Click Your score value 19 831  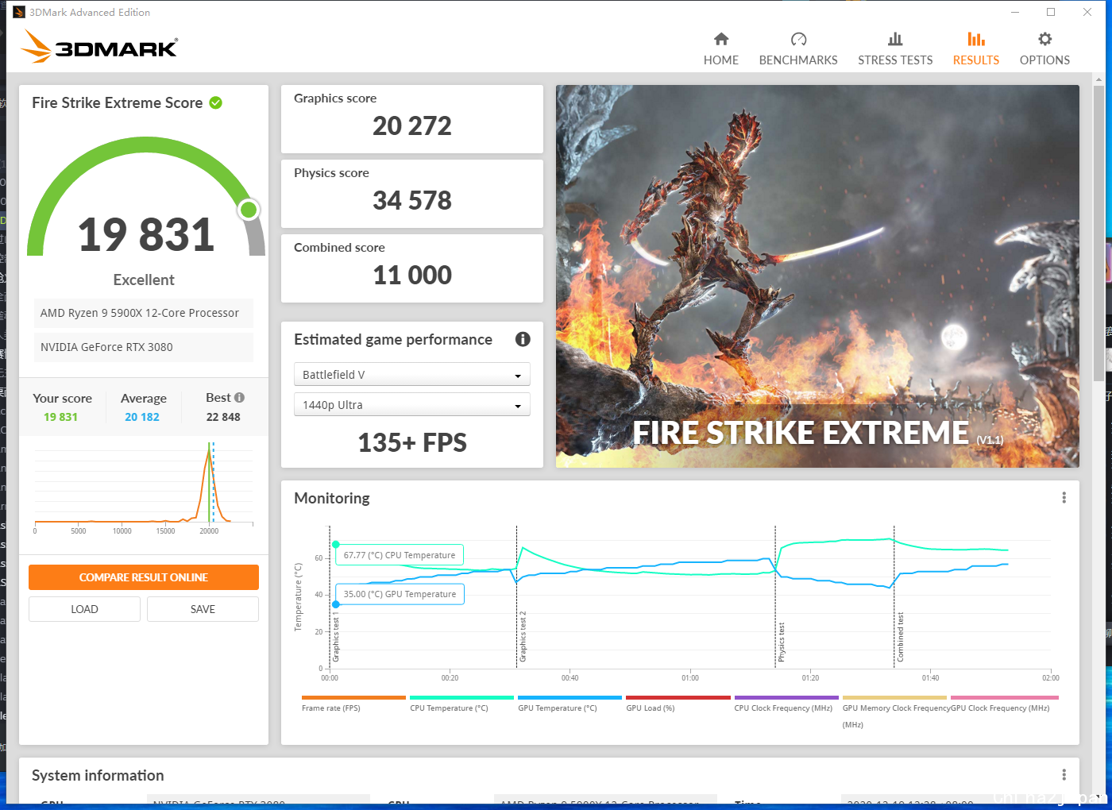60,417
